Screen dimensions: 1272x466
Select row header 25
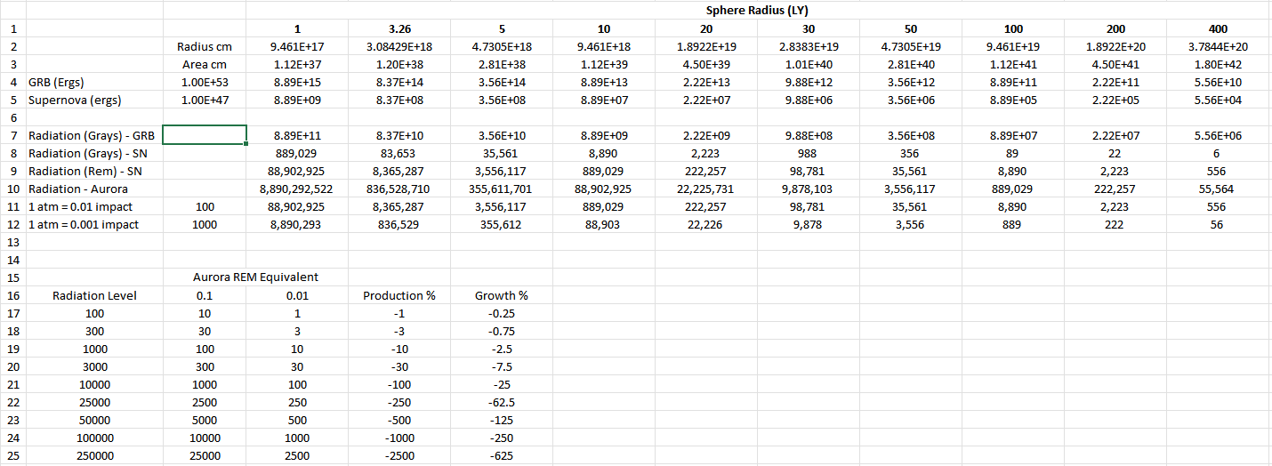(12, 455)
